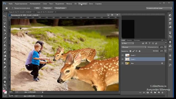176x99 pixels.
Task: Toggle lock image pixels brush icon
Action: point(133,51)
